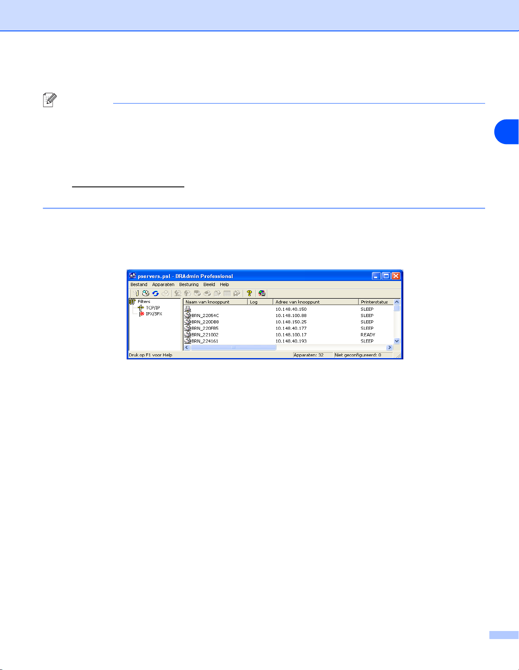Select device row BRN_221002
The height and width of the screenshot is (670, 519).
pos(289,334)
